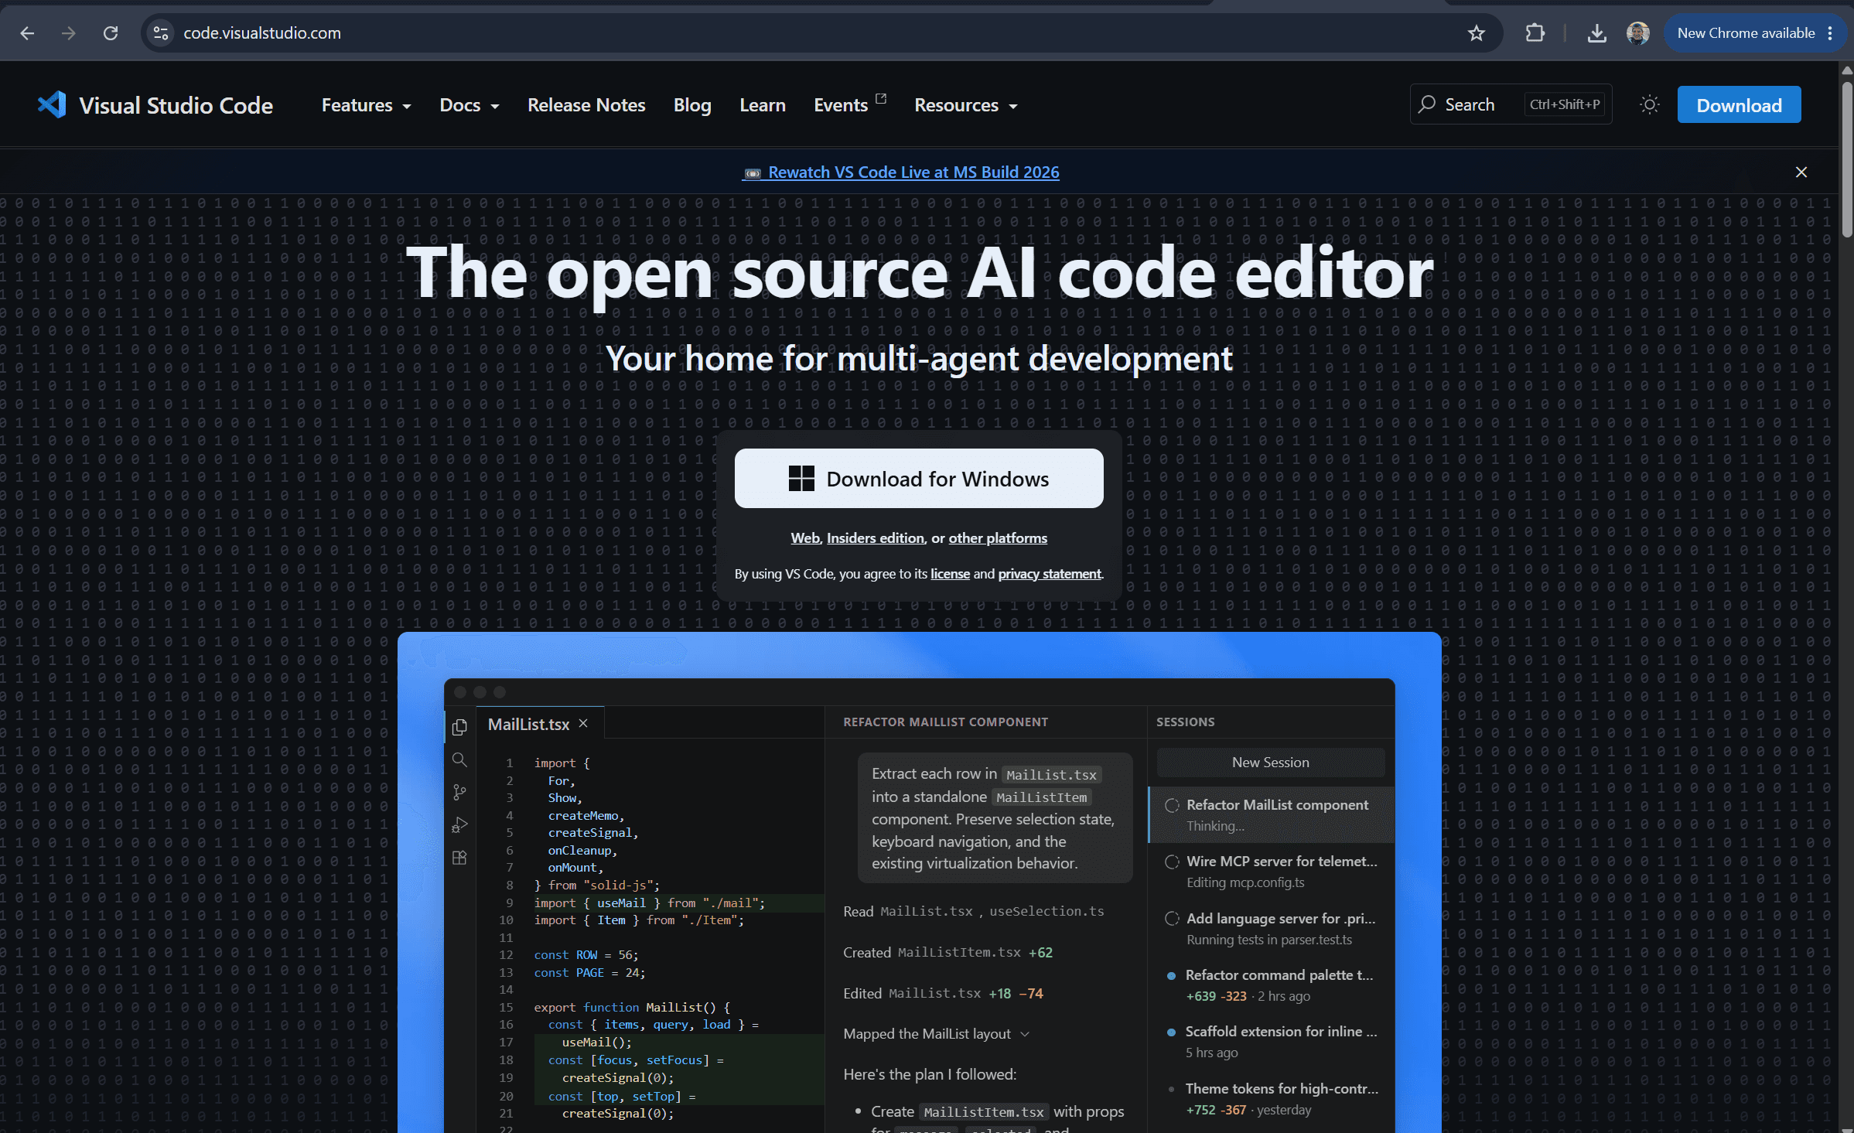Screen dimensions: 1854x1133
Task: Open the site information icon in the address bar
Action: [161, 33]
